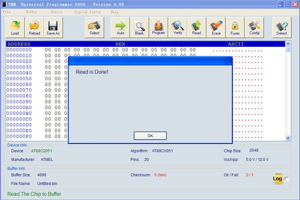300x200 pixels.
Task: Click the Log notepad icon
Action: click(277, 179)
